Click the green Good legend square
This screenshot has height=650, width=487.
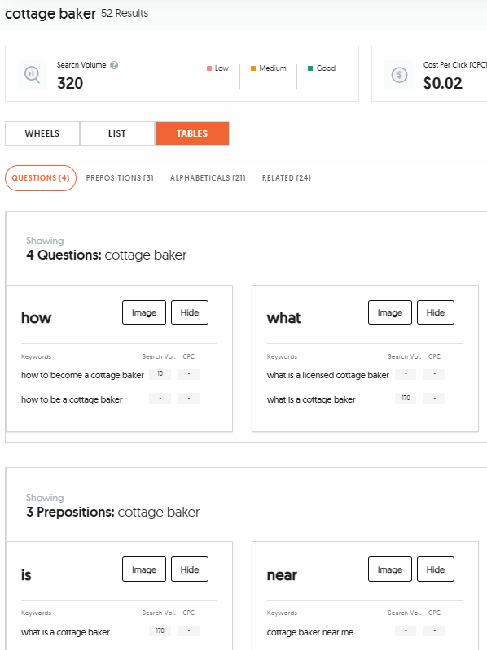pos(310,68)
